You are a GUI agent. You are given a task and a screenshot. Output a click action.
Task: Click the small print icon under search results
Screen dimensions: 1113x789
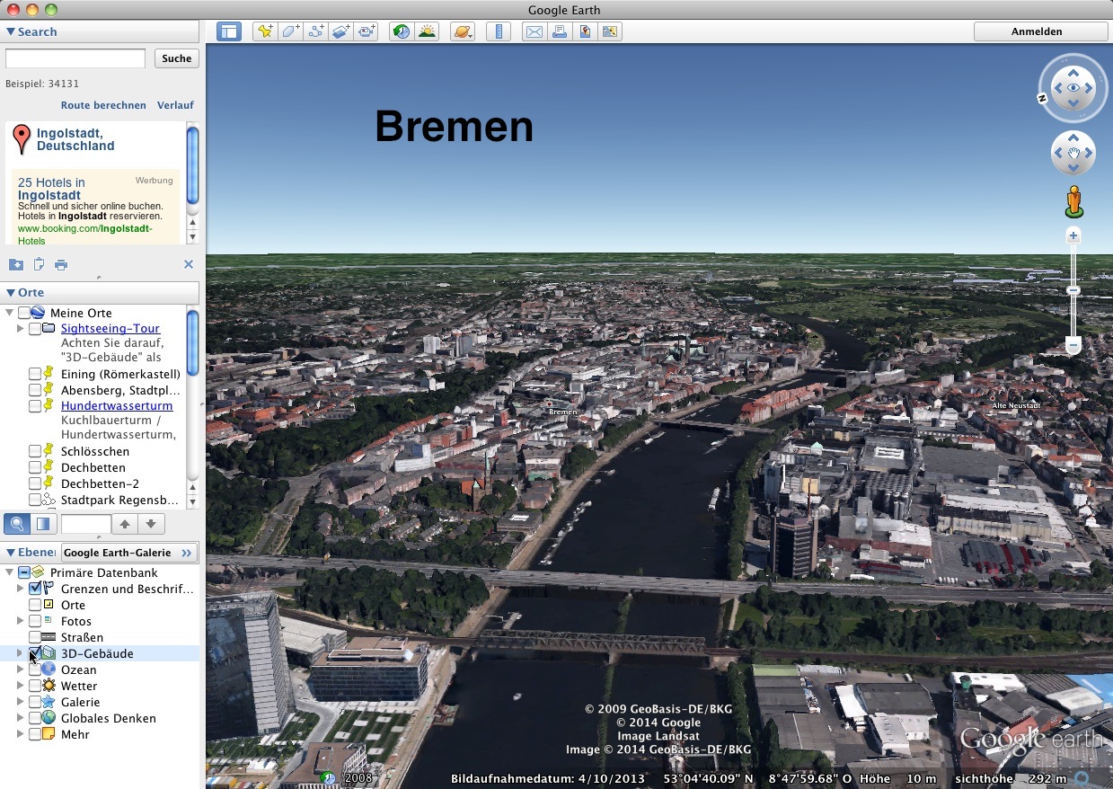pos(61,264)
